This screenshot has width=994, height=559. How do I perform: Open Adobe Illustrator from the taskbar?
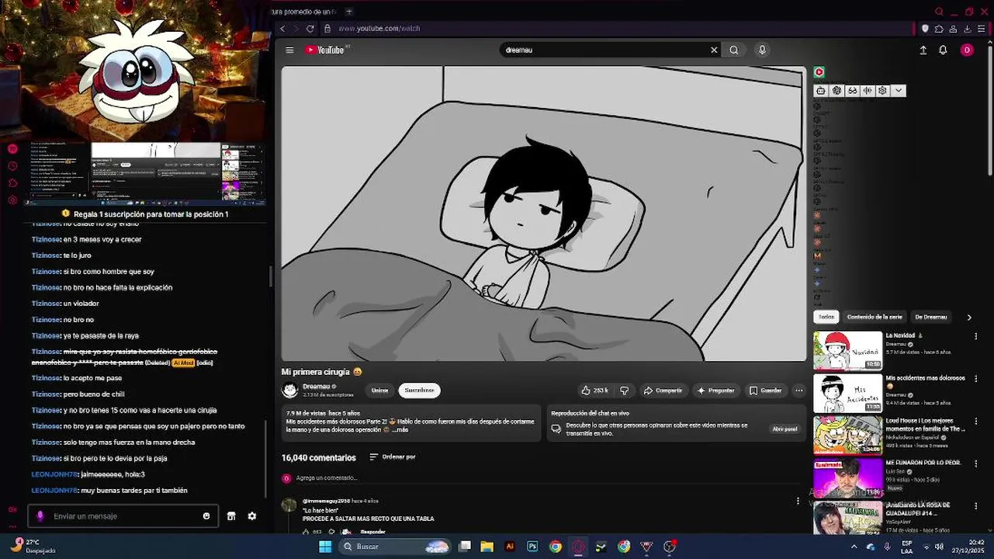[510, 547]
